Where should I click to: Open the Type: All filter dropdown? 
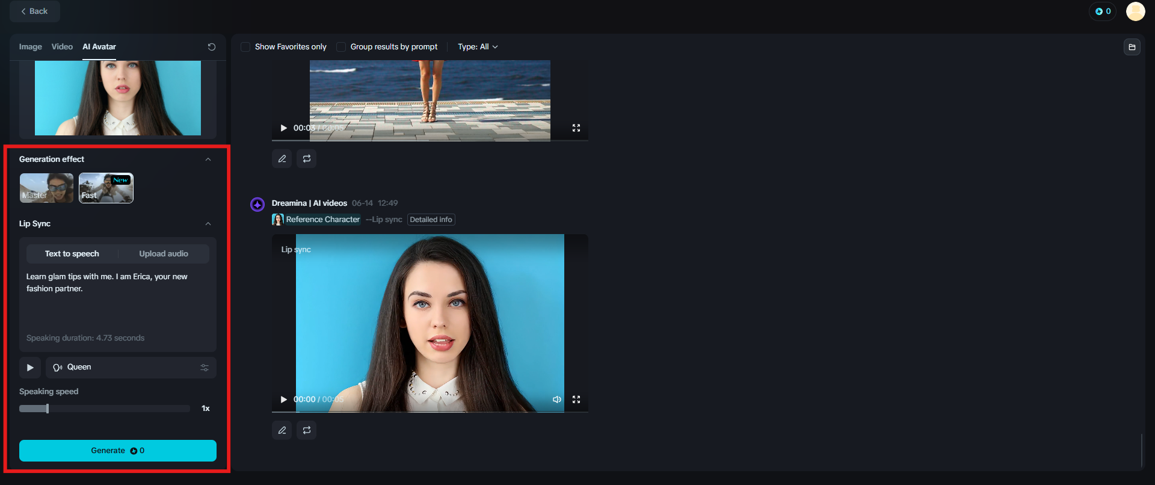[478, 47]
